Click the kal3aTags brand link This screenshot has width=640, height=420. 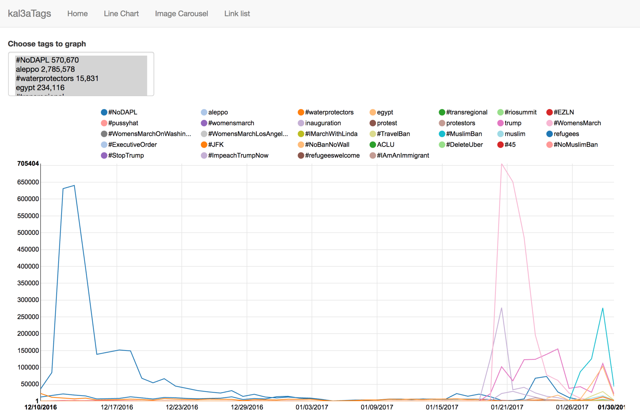pyautogui.click(x=29, y=14)
